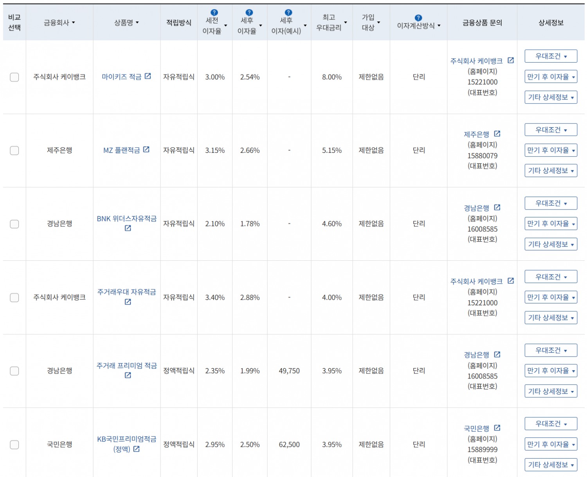The image size is (587, 477).
Task: Check compare box for 제주은행 MZ 플랜적금
Action: (x=14, y=151)
